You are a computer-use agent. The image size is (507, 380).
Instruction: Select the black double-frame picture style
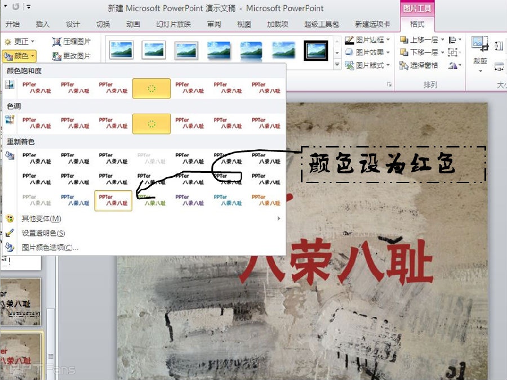315,50
